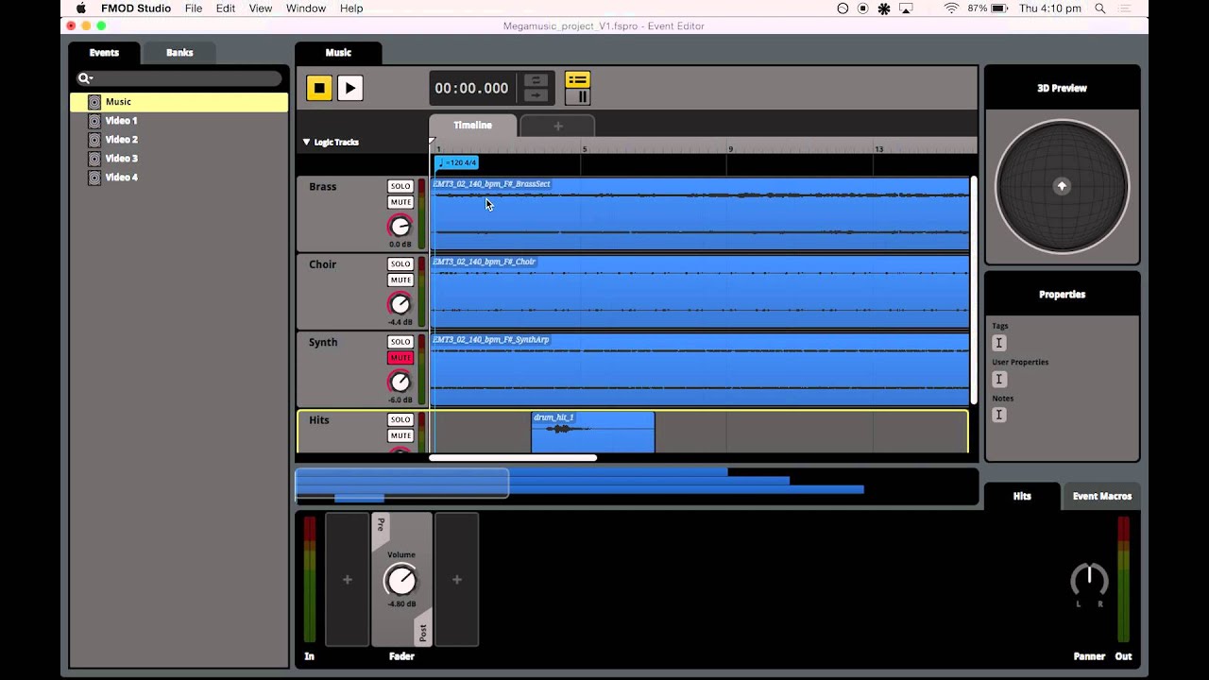Switch to the Banks tab
Image resolution: width=1209 pixels, height=680 pixels.
click(179, 53)
